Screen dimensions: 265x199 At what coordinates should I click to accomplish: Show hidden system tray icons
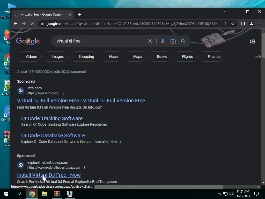pos(219,194)
